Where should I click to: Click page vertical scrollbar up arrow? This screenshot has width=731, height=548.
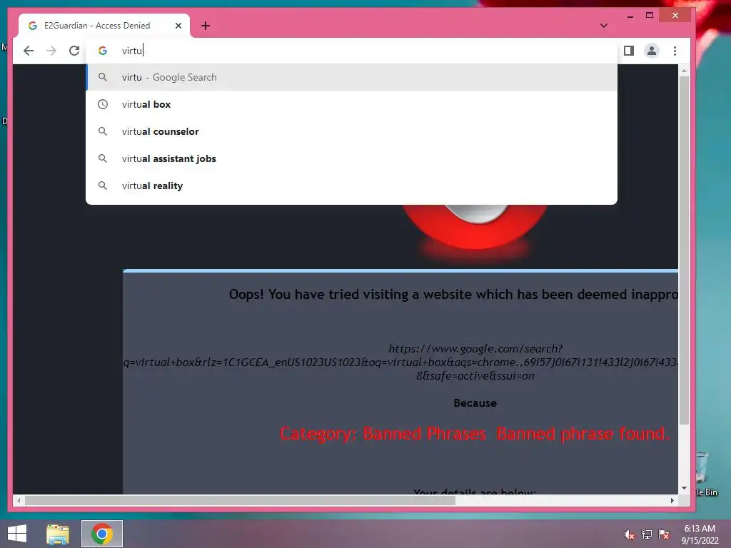click(x=684, y=71)
